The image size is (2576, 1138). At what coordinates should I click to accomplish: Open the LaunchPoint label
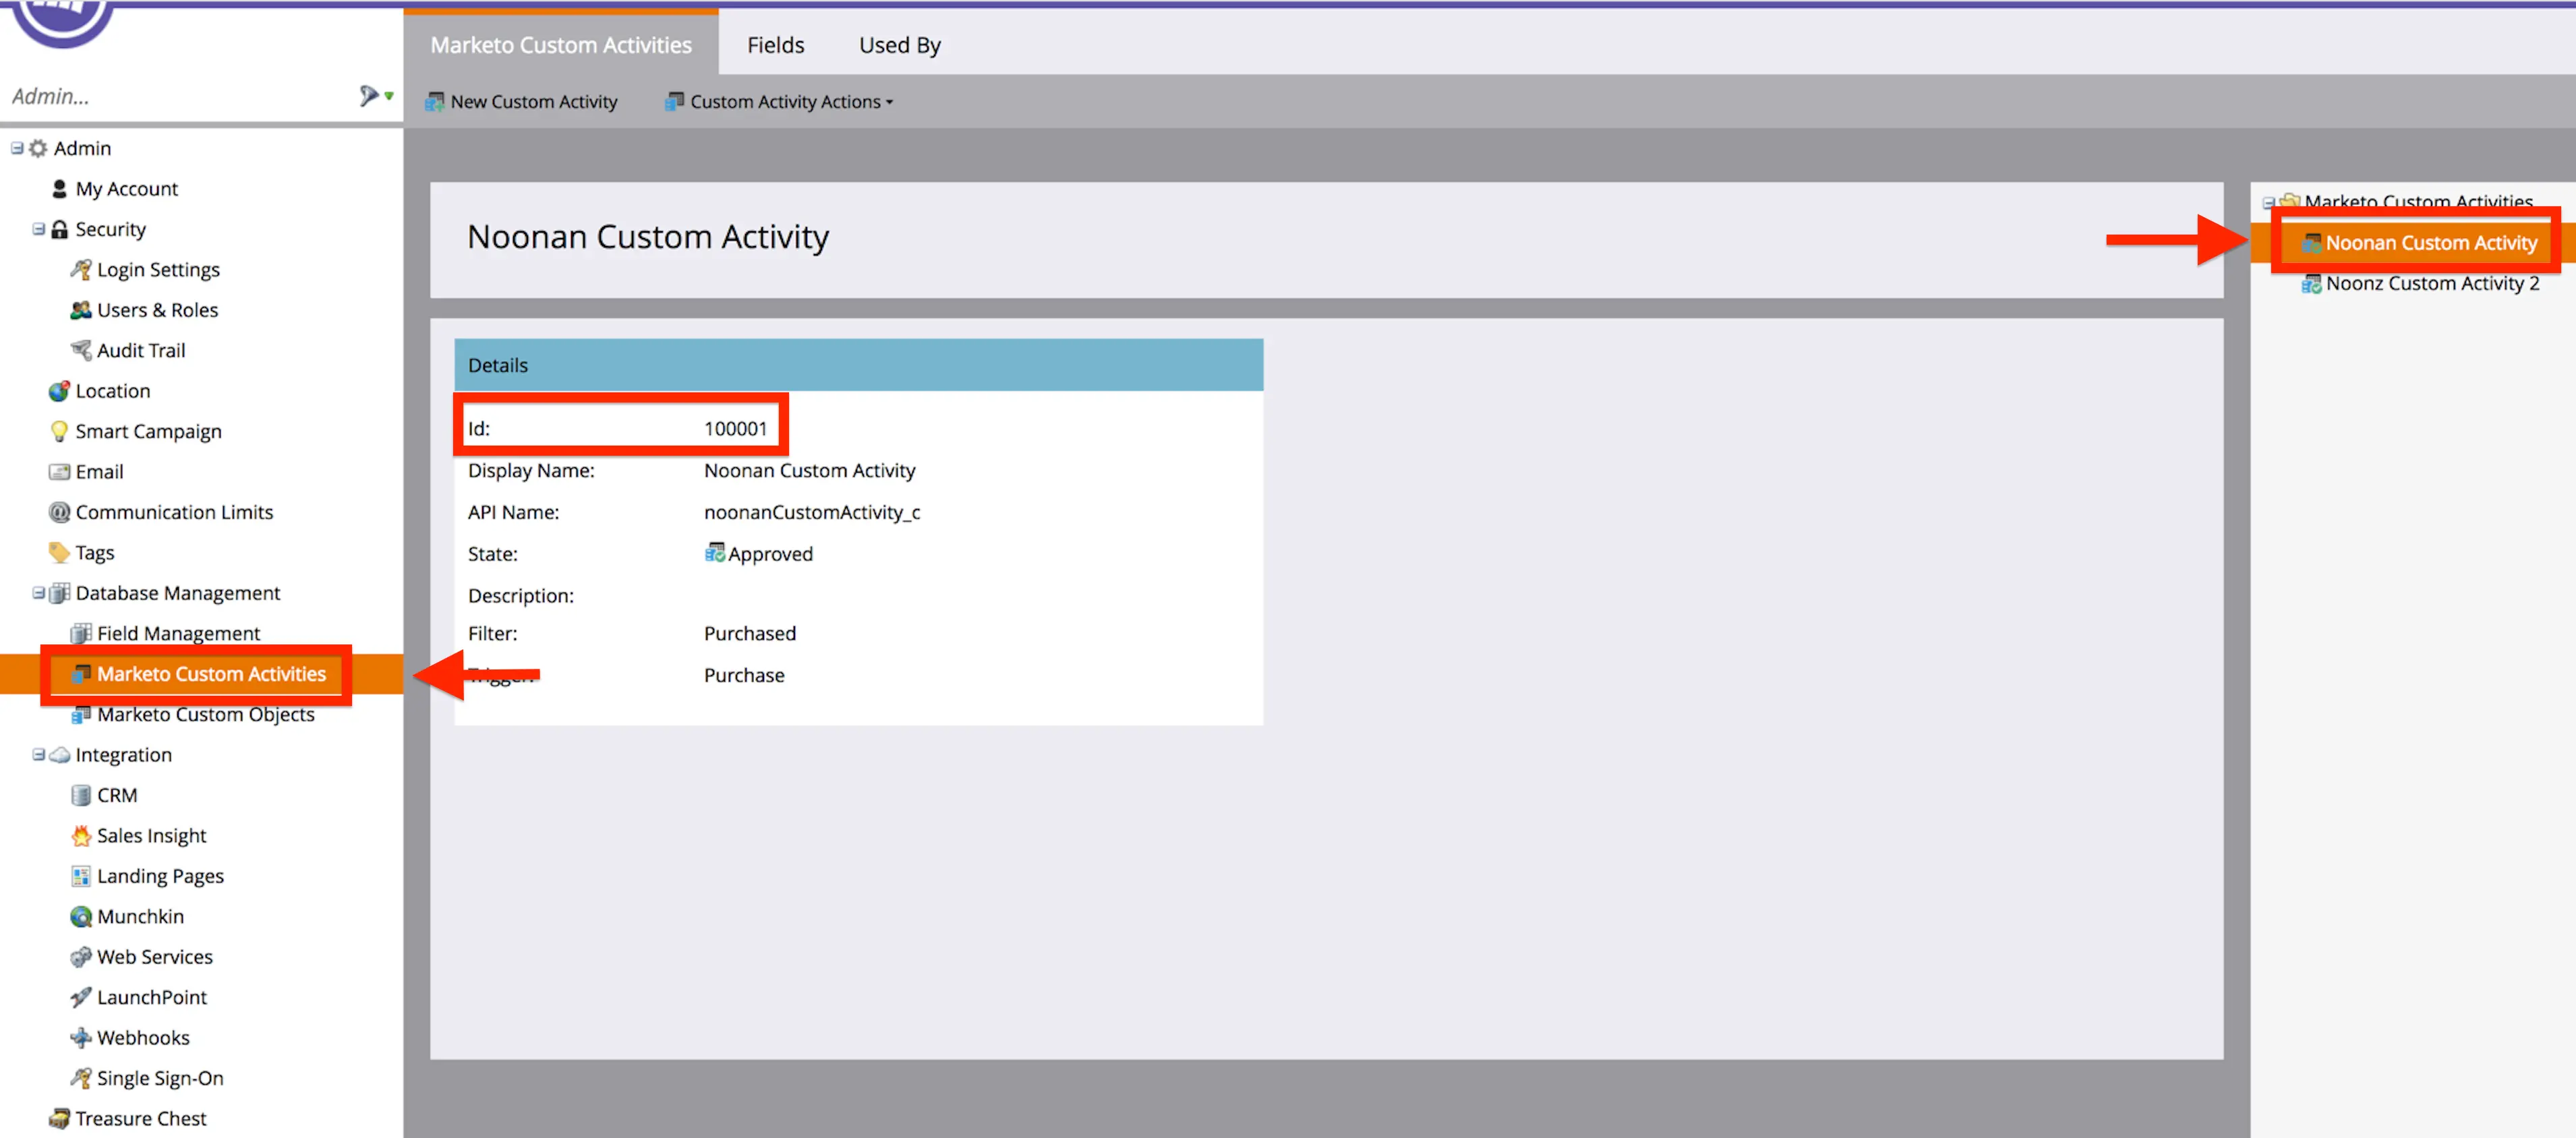tap(152, 997)
